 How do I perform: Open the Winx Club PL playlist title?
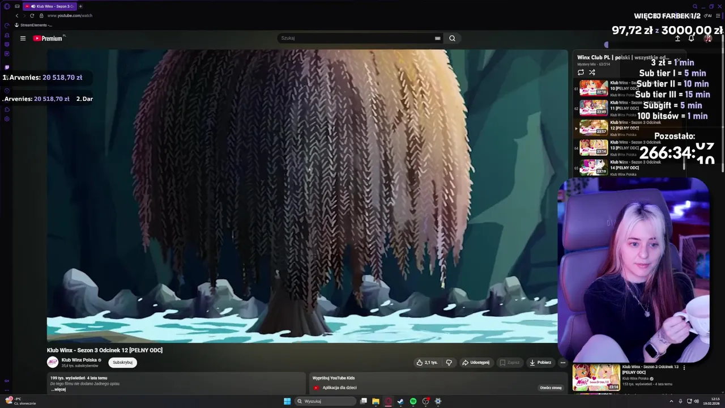pos(623,57)
